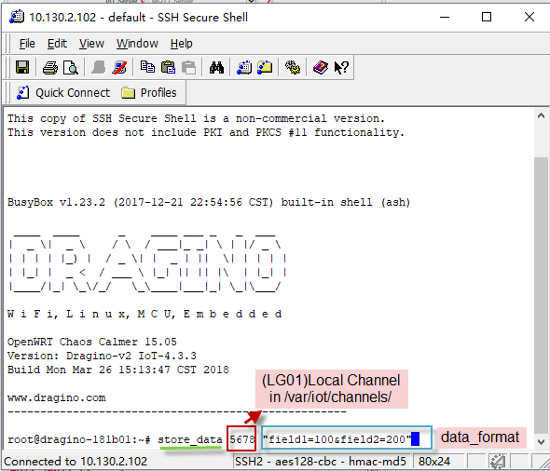This screenshot has height=471, width=550.
Task: Click the Disconnect toolbar icon
Action: coord(119,67)
